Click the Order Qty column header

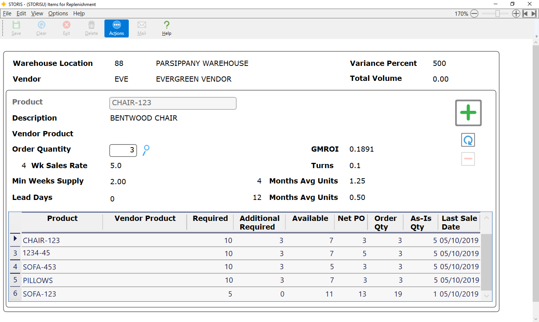386,222
